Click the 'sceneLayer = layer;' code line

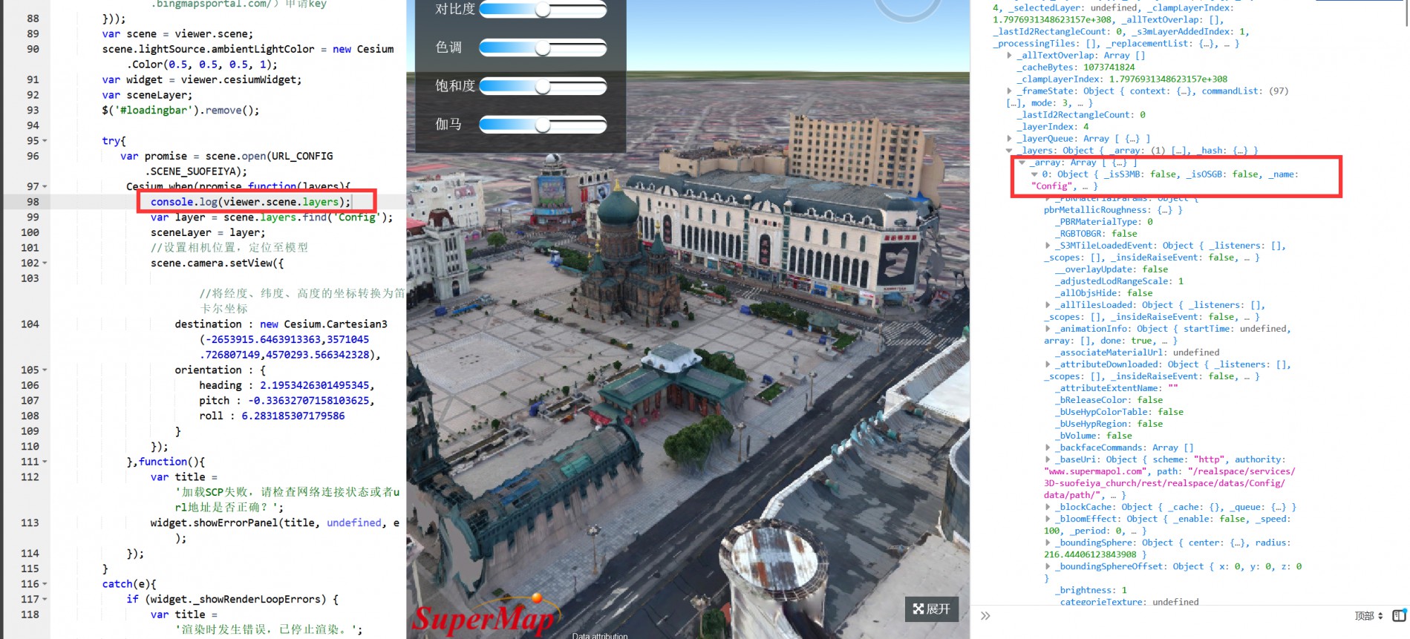point(208,233)
